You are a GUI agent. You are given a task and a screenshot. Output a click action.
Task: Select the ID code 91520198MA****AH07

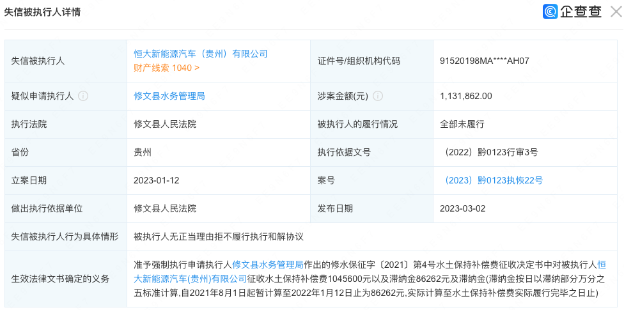pyautogui.click(x=485, y=61)
